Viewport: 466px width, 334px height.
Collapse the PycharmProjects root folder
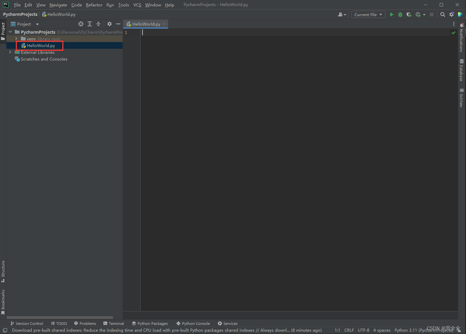click(x=10, y=32)
